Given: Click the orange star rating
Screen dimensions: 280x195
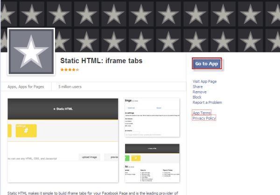Looking at the screenshot, I should pos(70,70).
